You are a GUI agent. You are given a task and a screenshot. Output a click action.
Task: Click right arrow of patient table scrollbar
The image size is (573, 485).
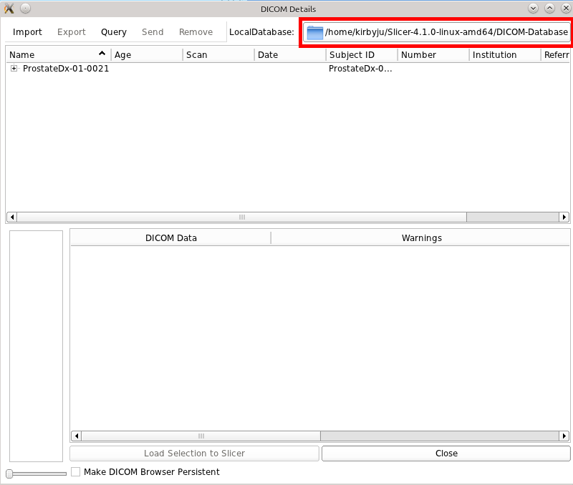(564, 217)
